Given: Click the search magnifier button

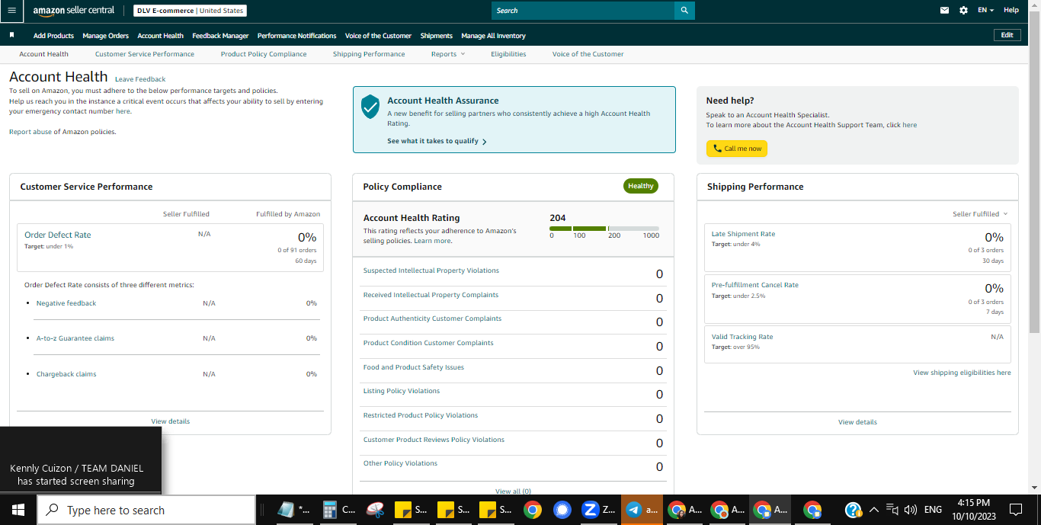Looking at the screenshot, I should coord(684,11).
